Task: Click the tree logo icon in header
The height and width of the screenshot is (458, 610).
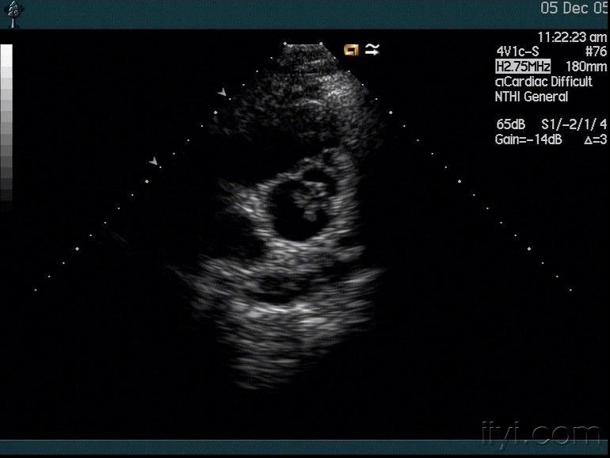Action: click(x=13, y=14)
